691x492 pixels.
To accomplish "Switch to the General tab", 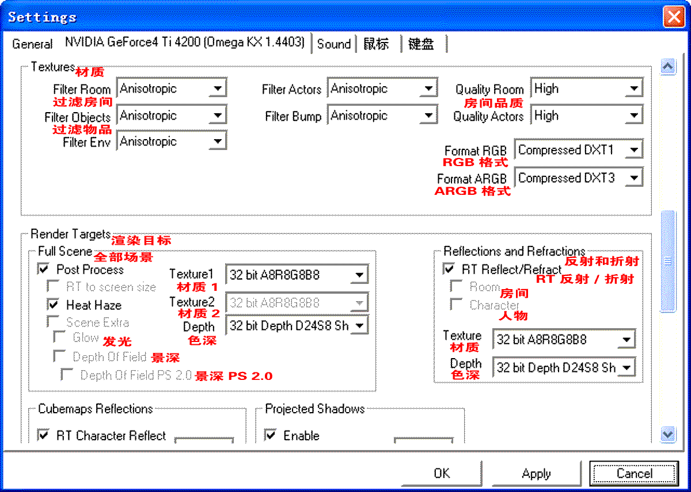I will (32, 44).
